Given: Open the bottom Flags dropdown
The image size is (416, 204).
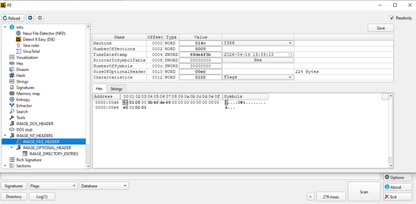Looking at the screenshot, I should pyautogui.click(x=53, y=186).
